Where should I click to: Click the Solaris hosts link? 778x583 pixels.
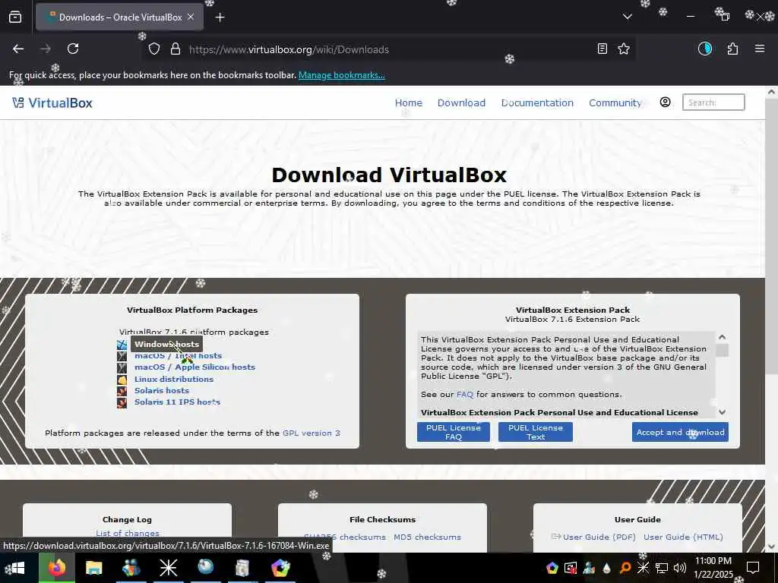pyautogui.click(x=162, y=390)
